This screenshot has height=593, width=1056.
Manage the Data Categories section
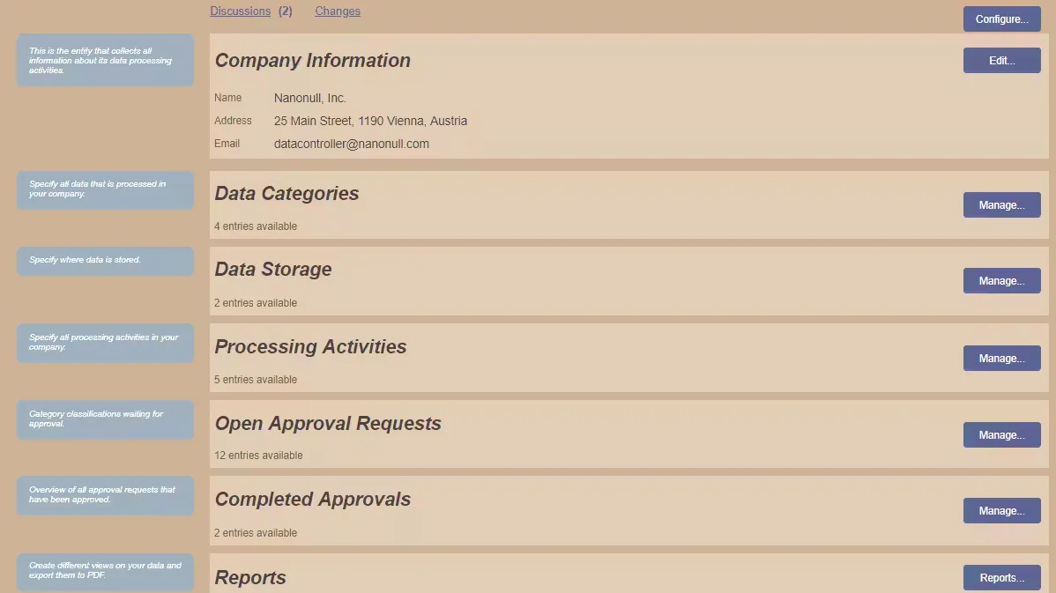(x=1001, y=205)
